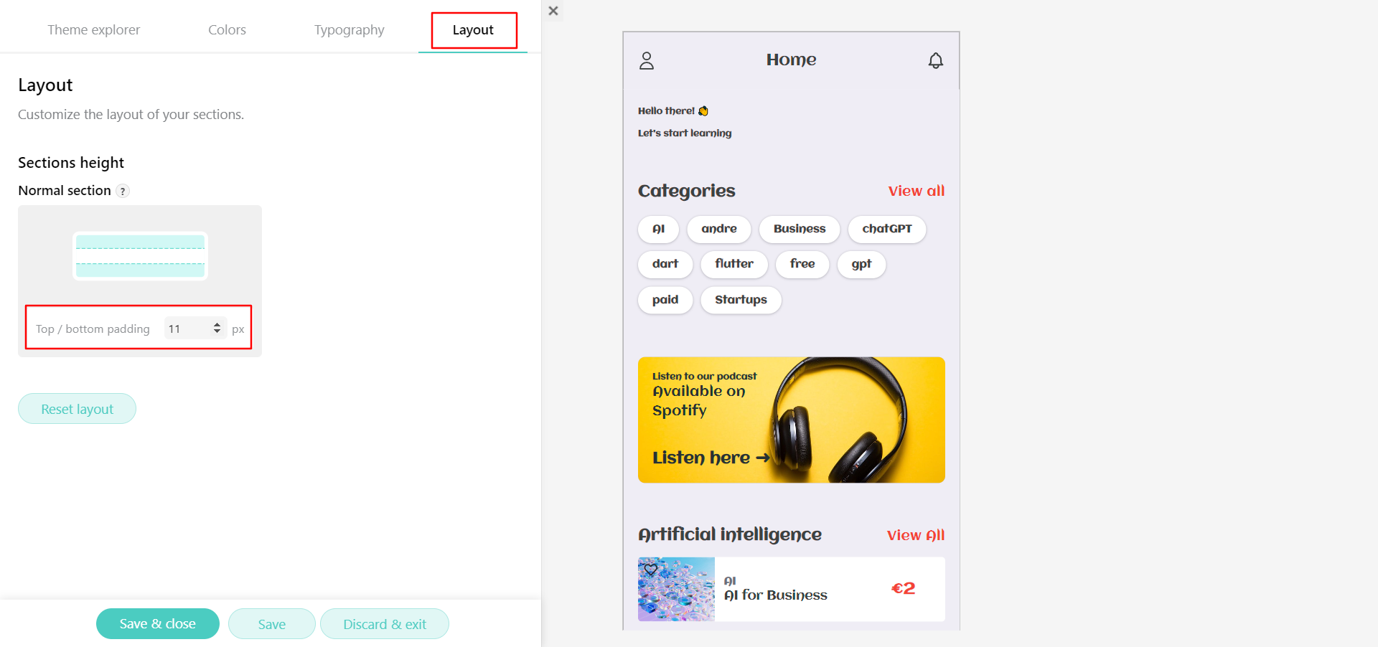Click View all next to Categories
Image resolution: width=1378 pixels, height=647 pixels.
[916, 191]
